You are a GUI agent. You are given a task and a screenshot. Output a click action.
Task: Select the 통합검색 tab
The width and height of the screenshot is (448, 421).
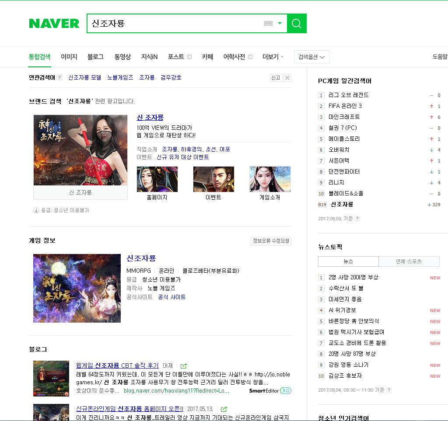(x=39, y=57)
